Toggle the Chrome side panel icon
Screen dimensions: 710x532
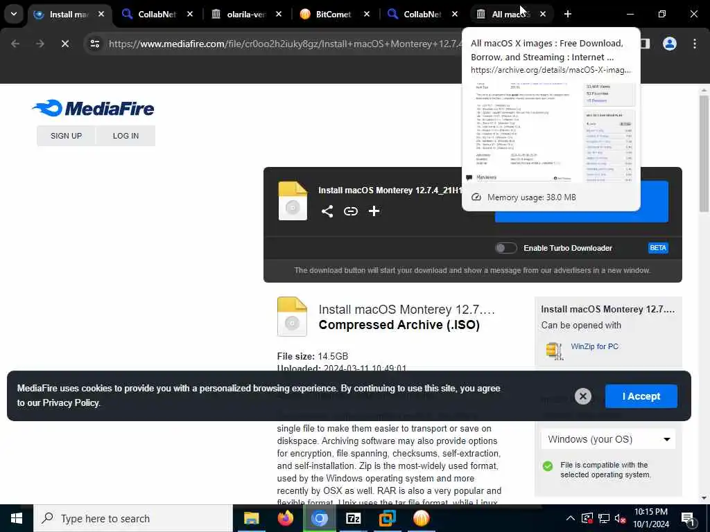[646, 44]
